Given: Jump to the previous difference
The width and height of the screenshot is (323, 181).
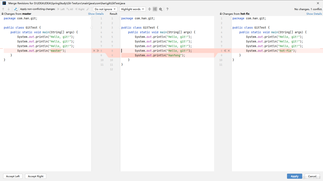Looking at the screenshot, I should coord(3,9).
